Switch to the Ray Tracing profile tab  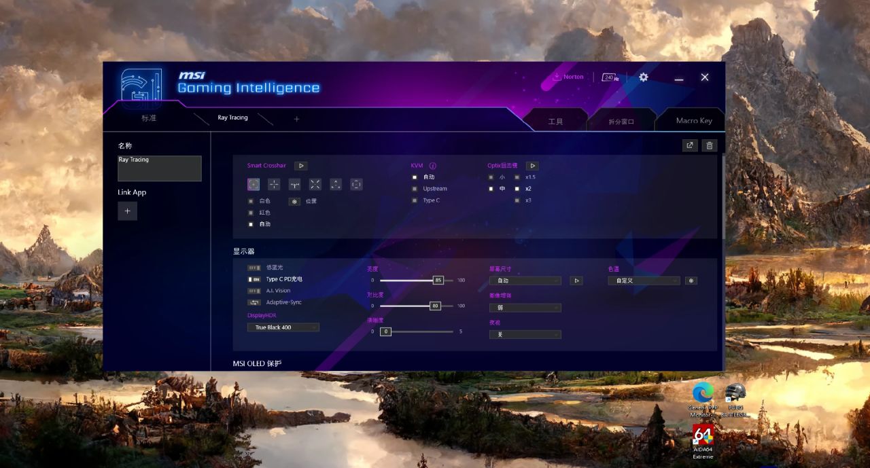point(232,118)
